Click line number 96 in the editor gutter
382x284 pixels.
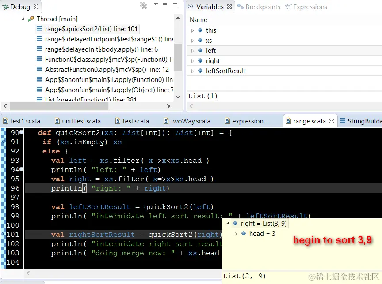coord(15,188)
